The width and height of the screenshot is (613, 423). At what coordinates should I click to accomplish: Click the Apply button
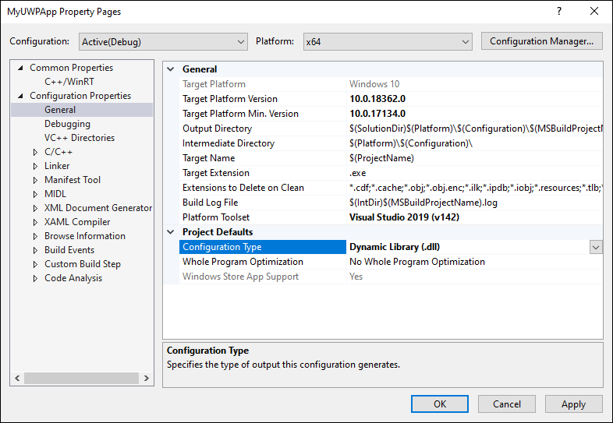[573, 404]
